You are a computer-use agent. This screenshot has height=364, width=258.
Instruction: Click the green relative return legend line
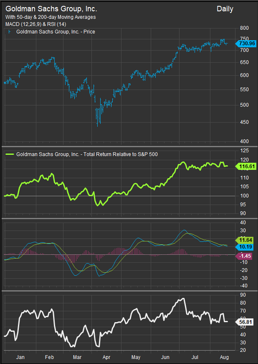[10, 154]
